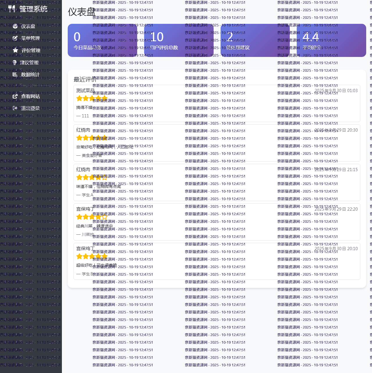
Task: Switch to the 数据统计 section
Action: [30, 75]
